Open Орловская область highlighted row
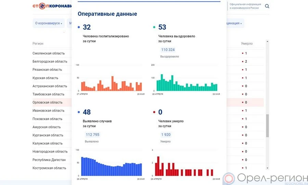The height and width of the screenshot is (185, 308). pos(48,103)
